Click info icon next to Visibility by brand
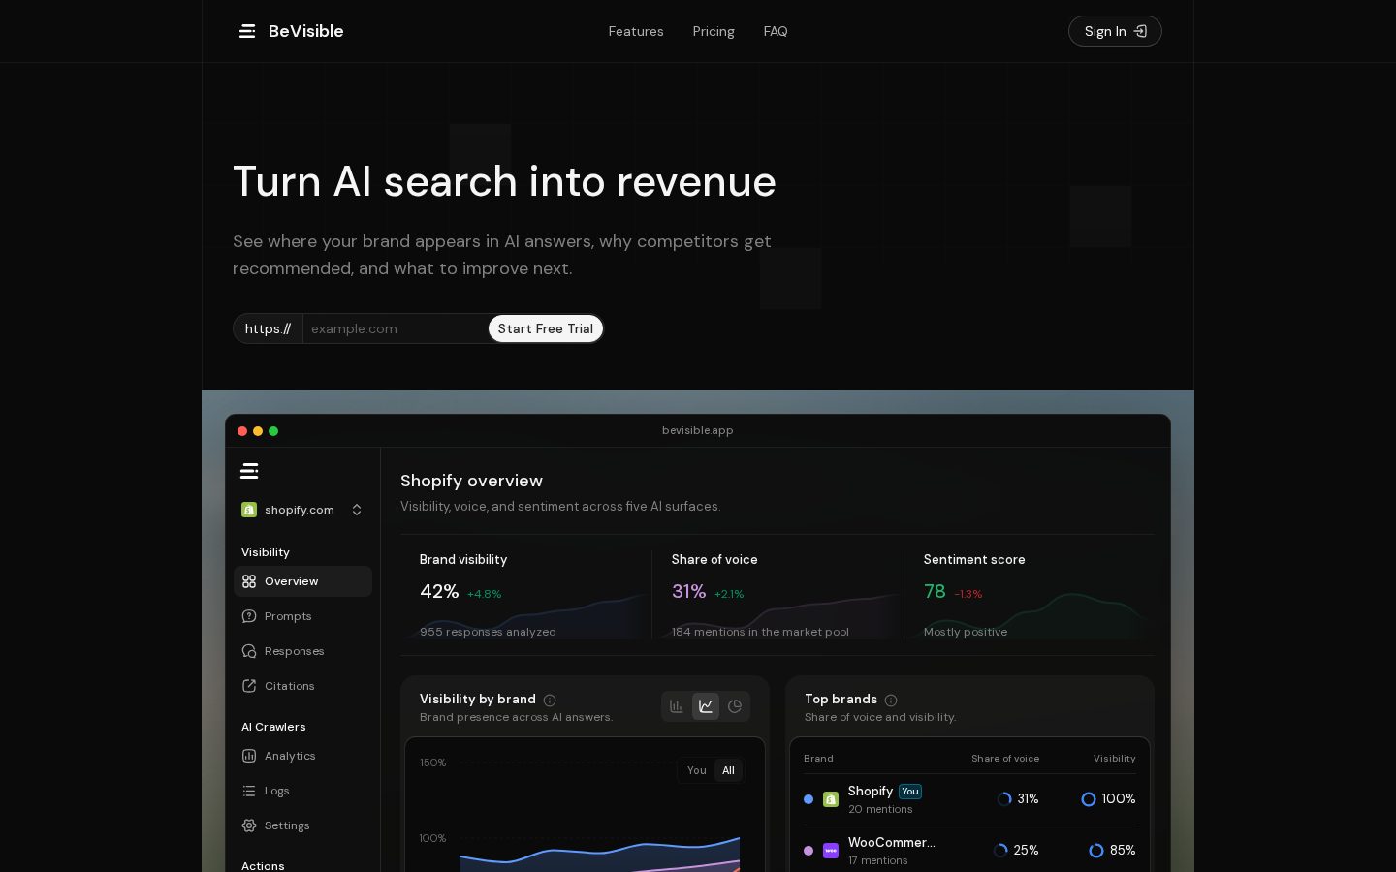The height and width of the screenshot is (872, 1396). pyautogui.click(x=550, y=701)
